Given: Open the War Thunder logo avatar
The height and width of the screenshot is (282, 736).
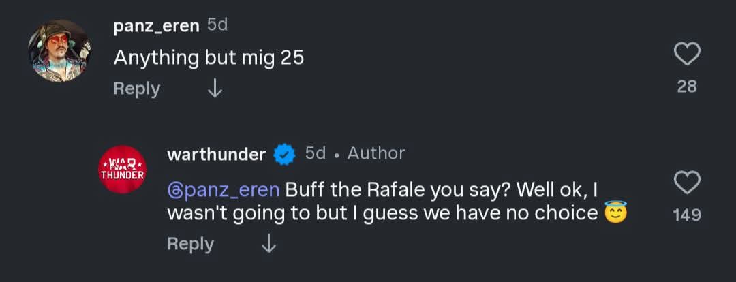Looking at the screenshot, I should [x=123, y=170].
